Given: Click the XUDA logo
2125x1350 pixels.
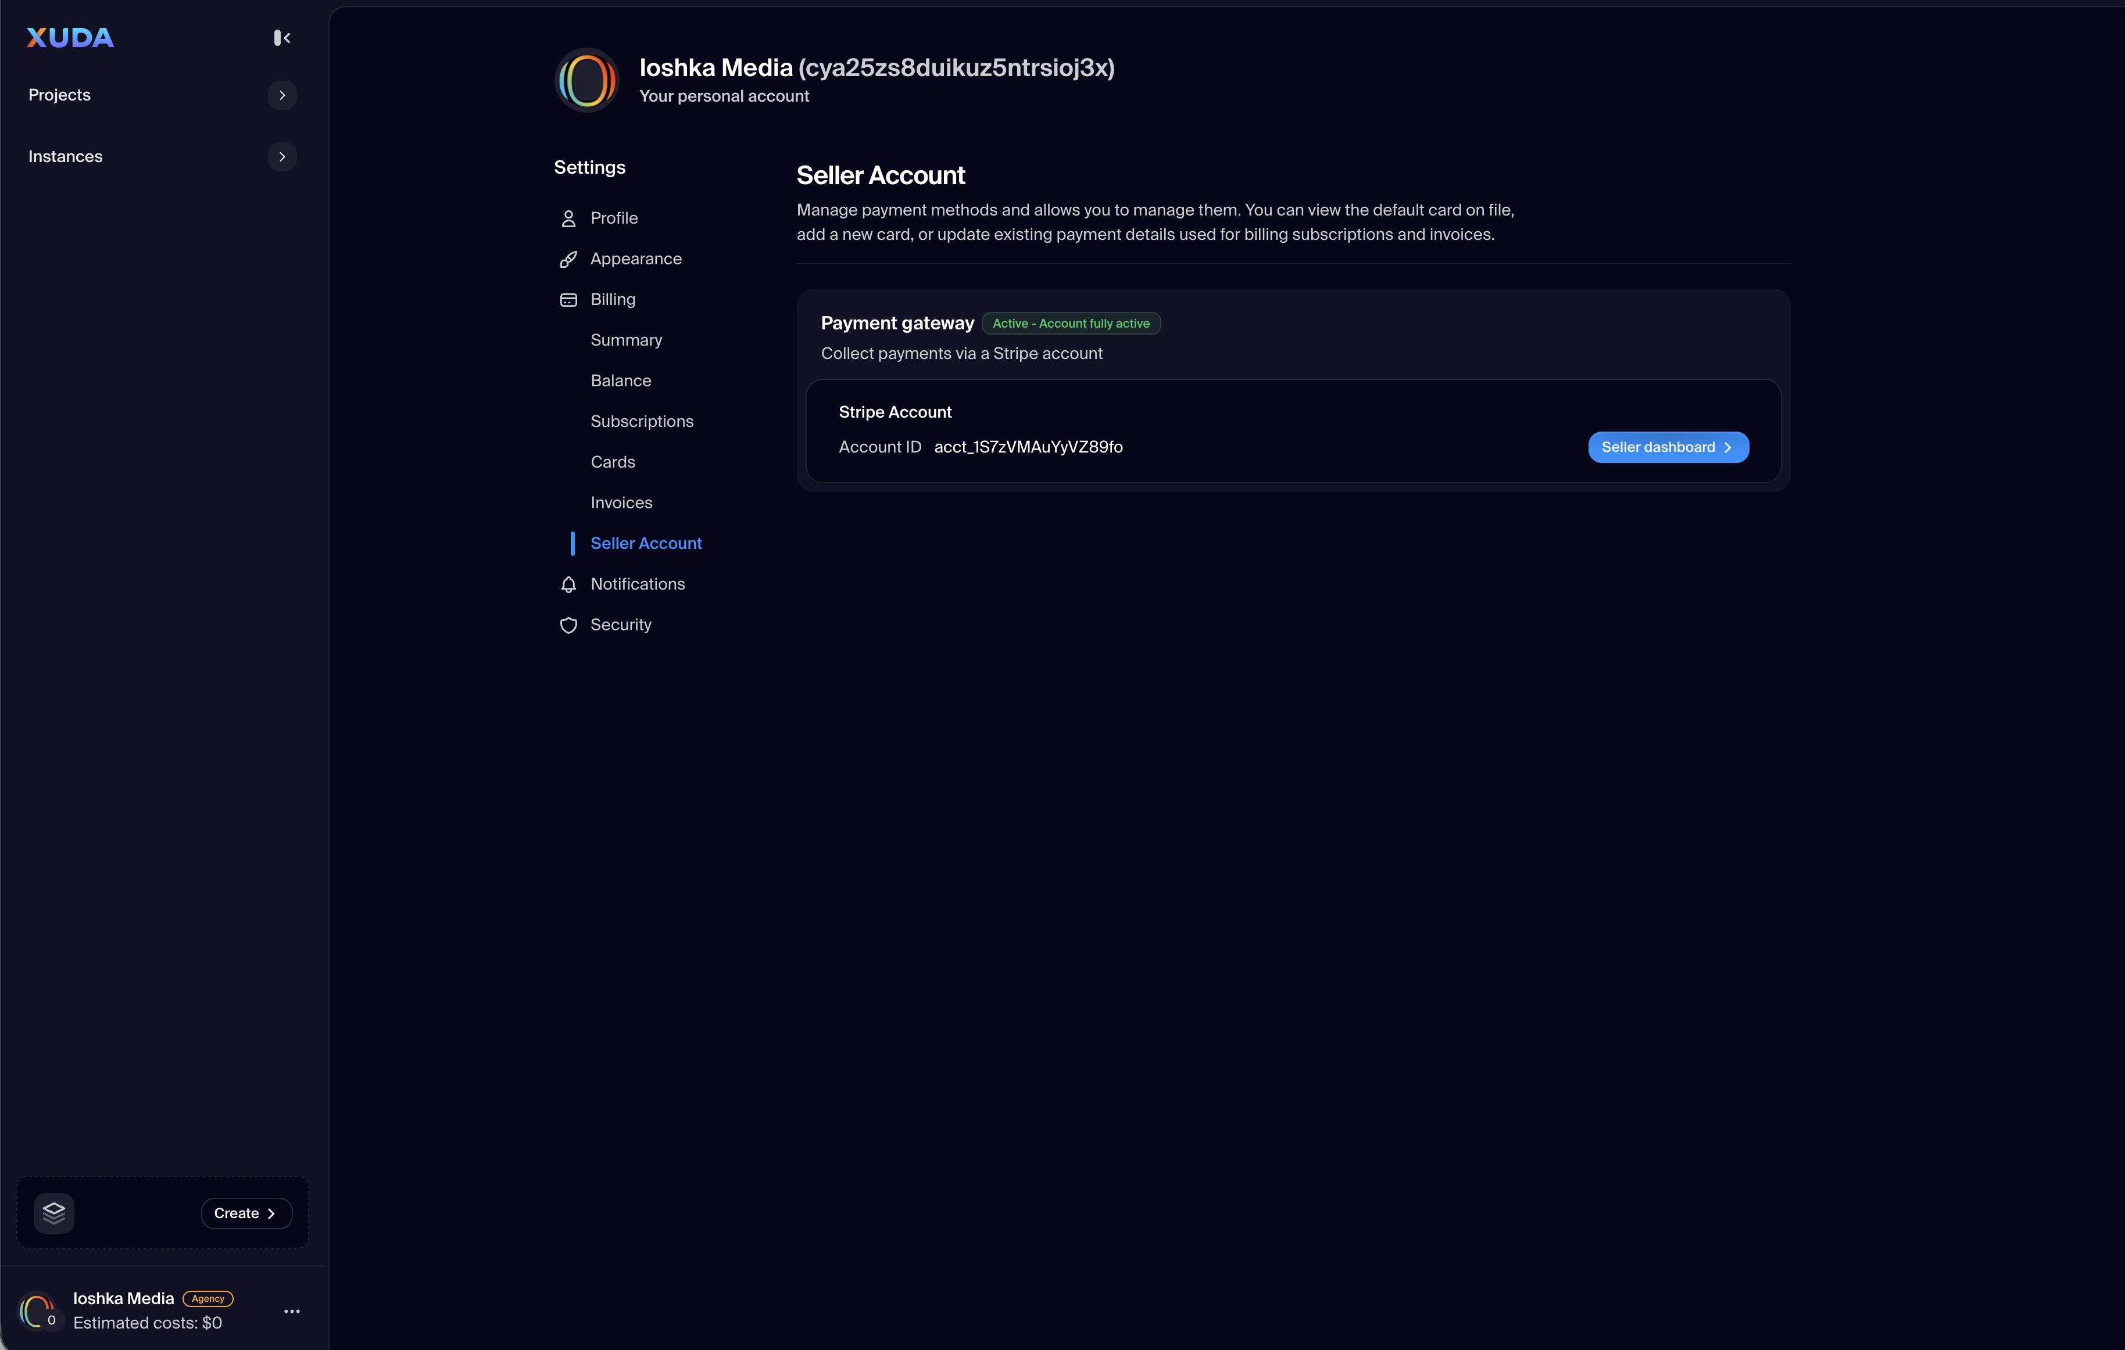Looking at the screenshot, I should tap(70, 37).
